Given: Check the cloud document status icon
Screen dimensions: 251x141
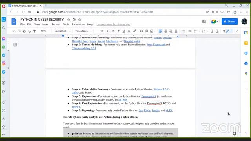Looking at the screenshot, I should [x=80, y=20].
